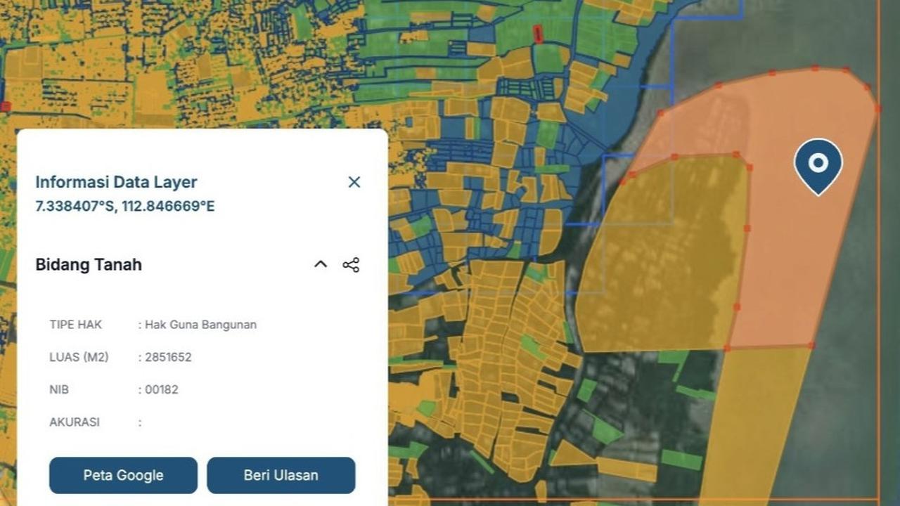This screenshot has height=506, width=900.
Task: Open Peta Google button
Action: (123, 475)
